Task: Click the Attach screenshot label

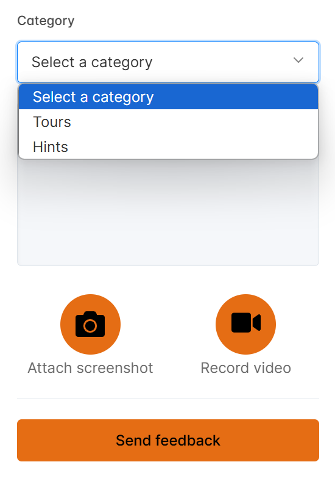Action: point(90,368)
